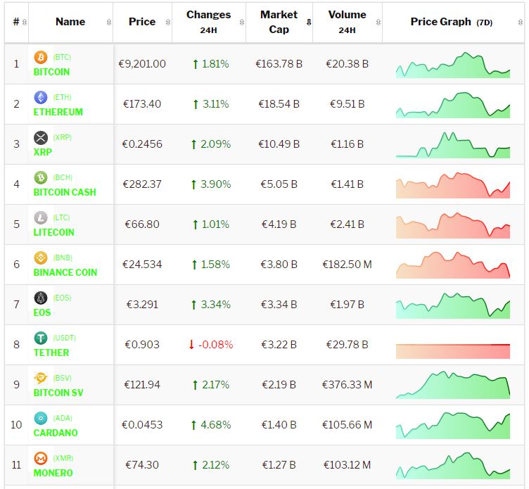The width and height of the screenshot is (529, 489).
Task: Click the Ethereum coin icon
Action: pos(41,97)
